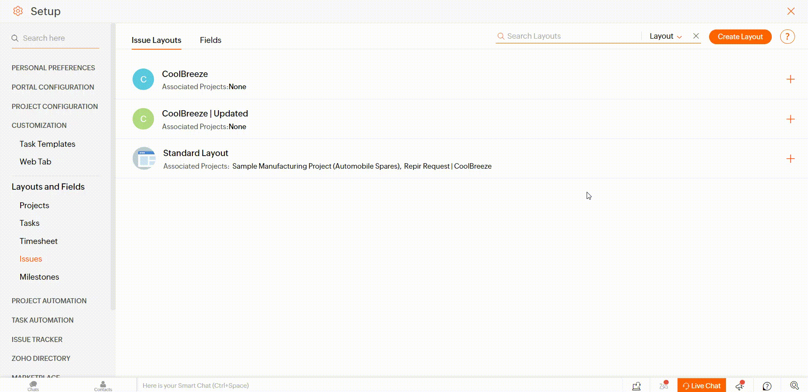
Task: Open the remote support headset icon
Action: [636, 386]
